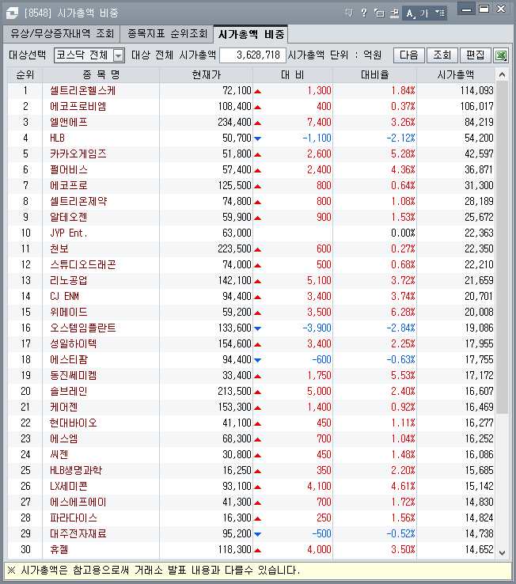This screenshot has width=516, height=584.
Task: Click the detach window icon in title bar
Action: (379, 13)
